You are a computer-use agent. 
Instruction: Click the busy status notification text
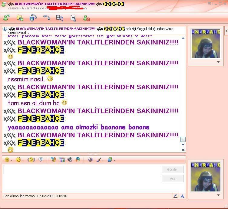pyautogui.click(x=91, y=30)
